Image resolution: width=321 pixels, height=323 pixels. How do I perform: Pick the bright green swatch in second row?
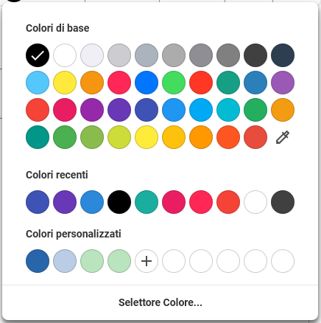pyautogui.click(x=174, y=83)
